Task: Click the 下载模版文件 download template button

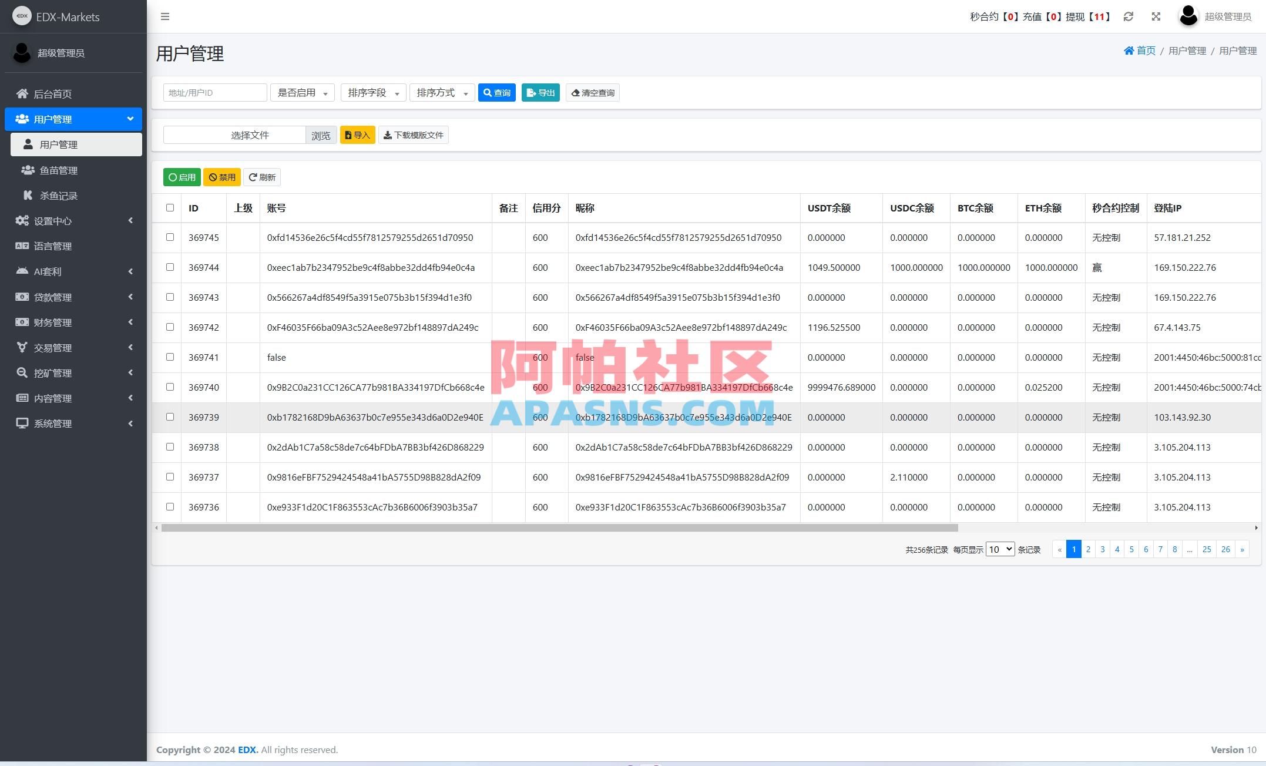Action: (x=413, y=135)
